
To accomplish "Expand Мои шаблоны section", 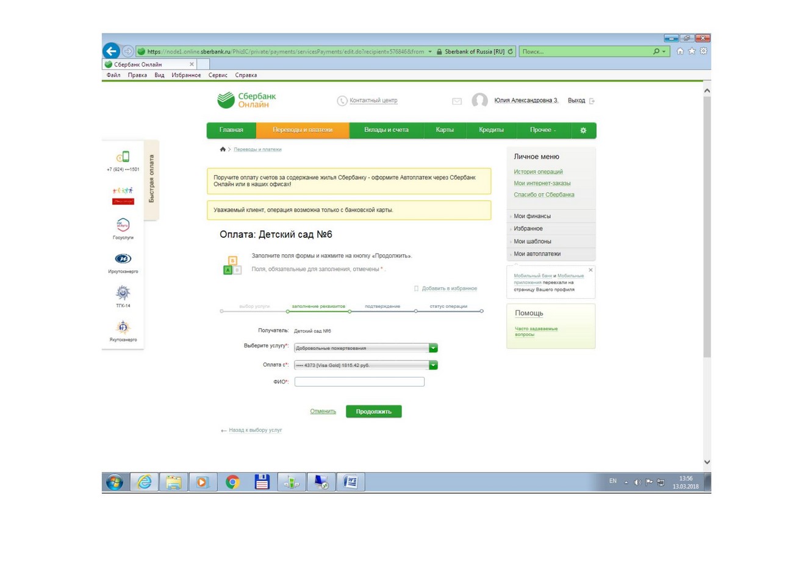I will (551, 241).
